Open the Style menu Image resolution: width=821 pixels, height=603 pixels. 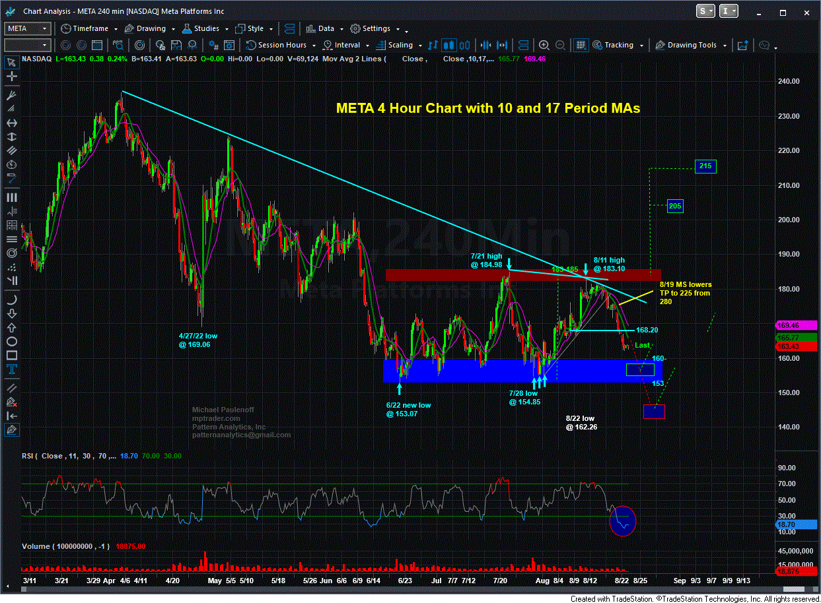coord(254,28)
